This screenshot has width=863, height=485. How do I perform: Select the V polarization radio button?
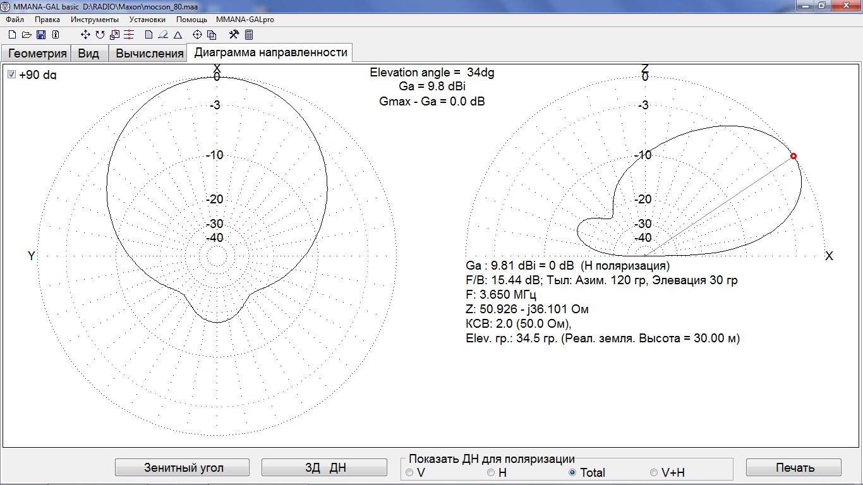[409, 472]
